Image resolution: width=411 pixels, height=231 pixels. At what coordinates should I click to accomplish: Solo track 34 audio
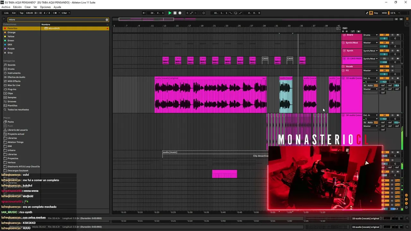[x=392, y=115]
